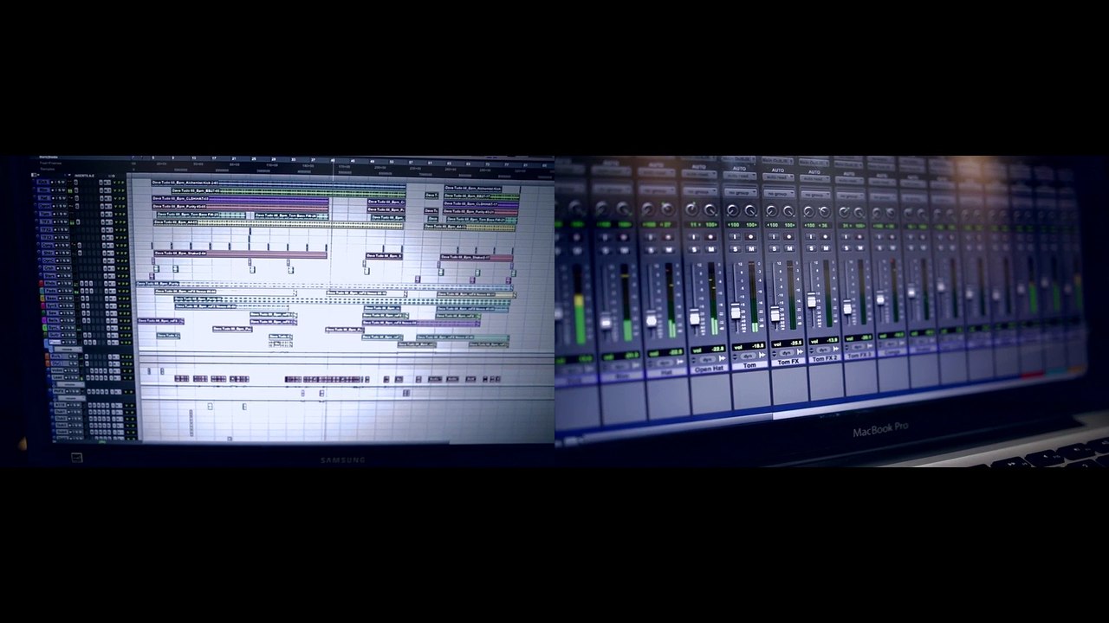
Task: Click the Tom FX volume readout '-25.5'
Action: coord(796,343)
